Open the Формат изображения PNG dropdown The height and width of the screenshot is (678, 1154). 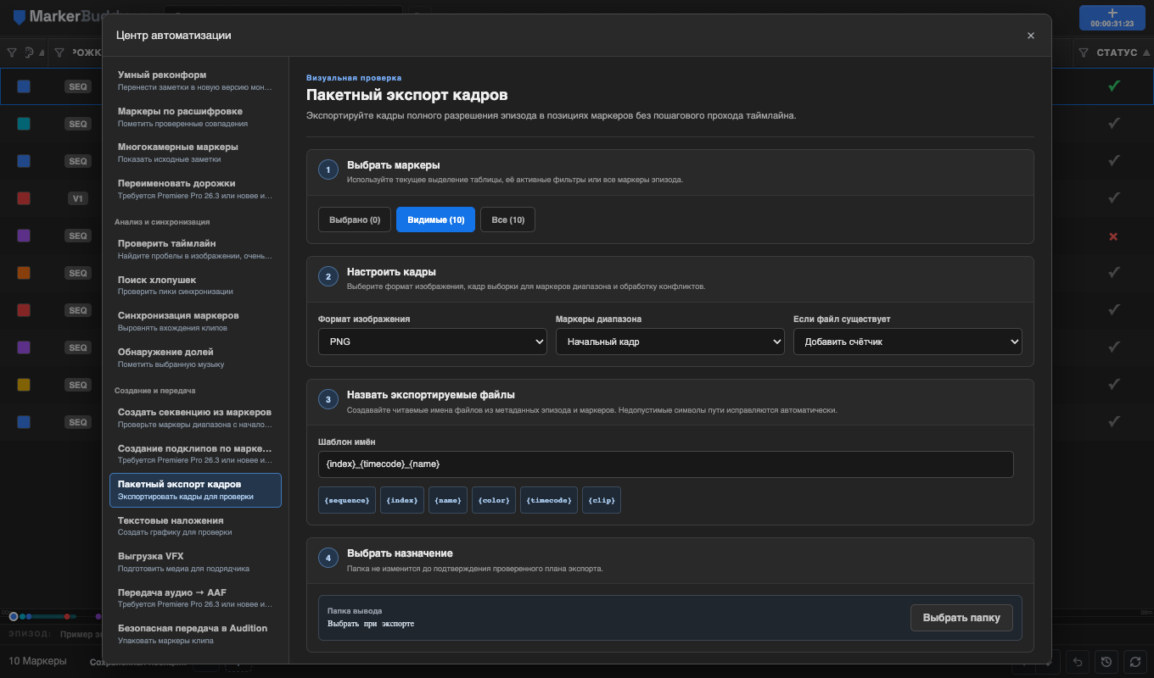pyautogui.click(x=433, y=342)
